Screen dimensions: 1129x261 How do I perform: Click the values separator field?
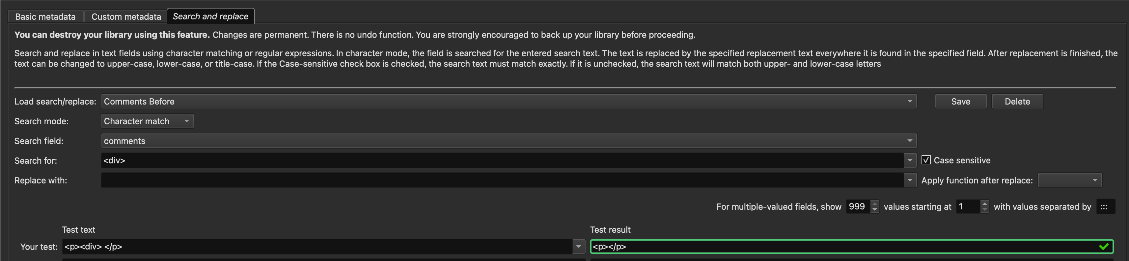point(1105,206)
